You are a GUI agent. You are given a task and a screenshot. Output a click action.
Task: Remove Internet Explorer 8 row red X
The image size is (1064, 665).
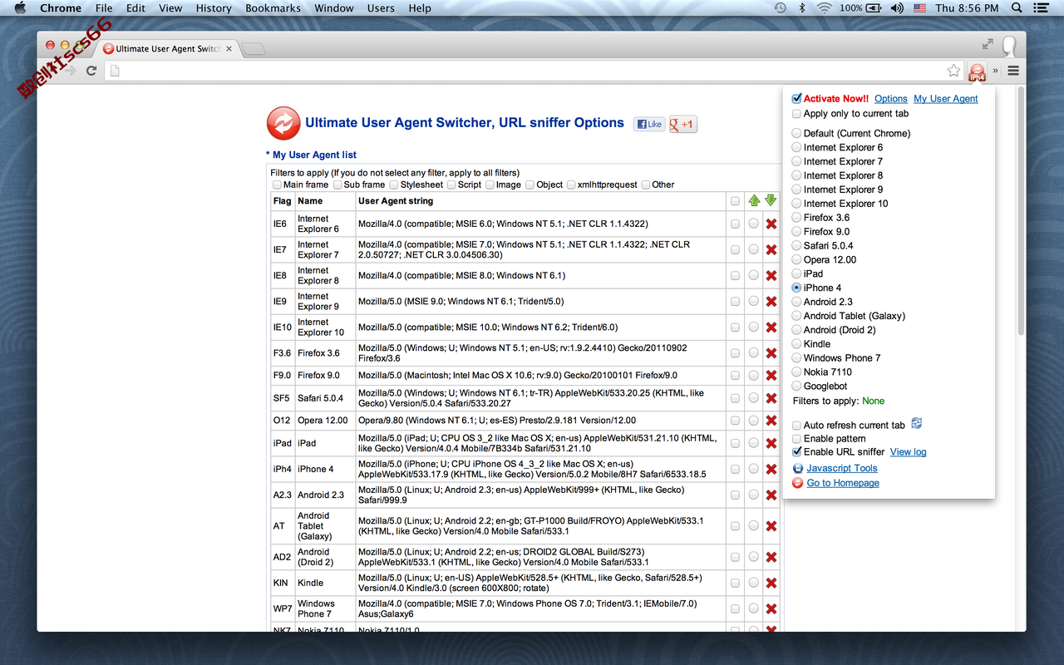point(771,275)
